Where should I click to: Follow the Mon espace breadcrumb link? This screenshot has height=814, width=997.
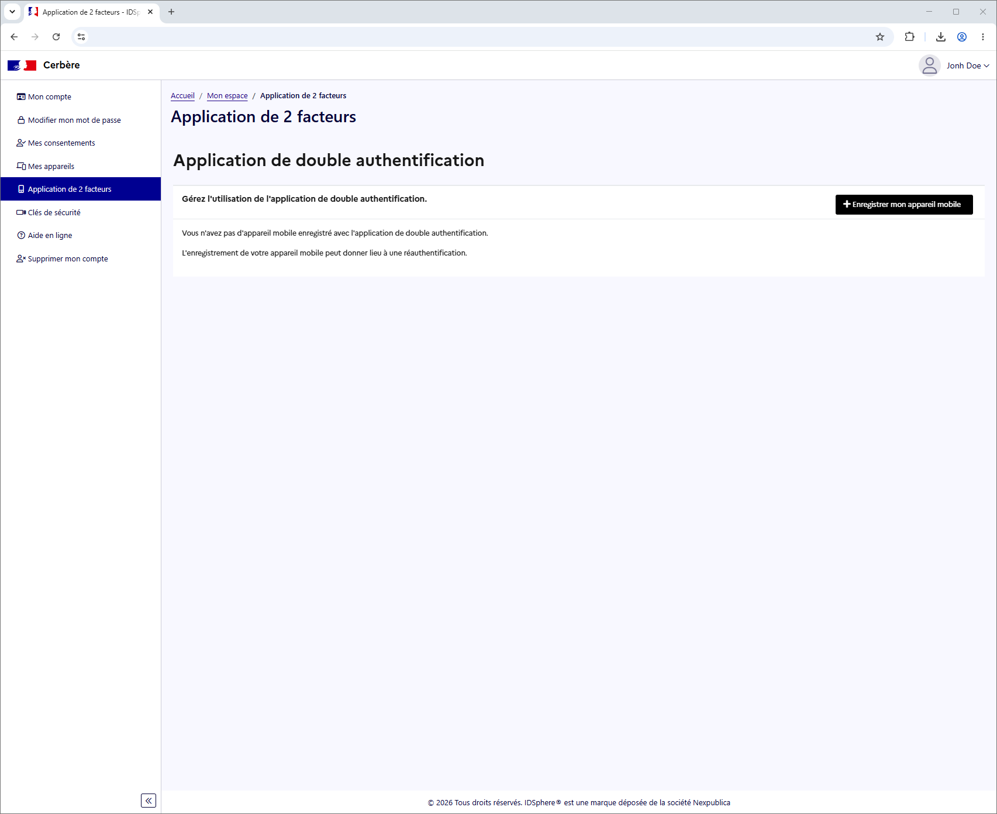tap(227, 96)
